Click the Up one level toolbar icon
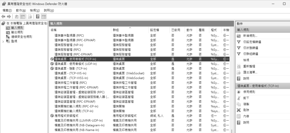 (17, 17)
